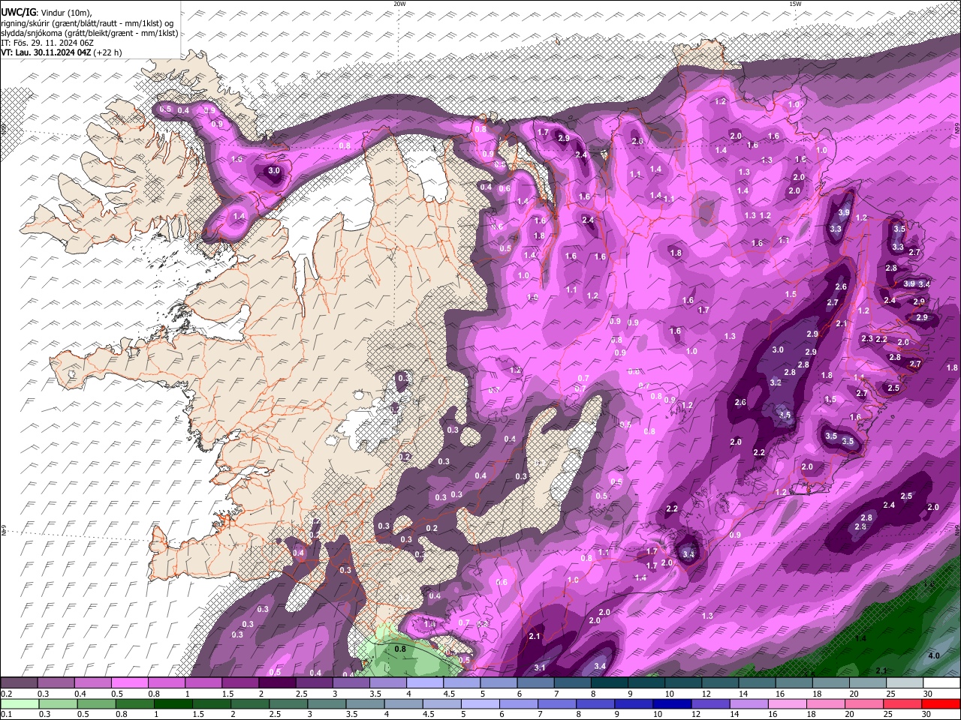The height and width of the screenshot is (720, 961).
Task: Pick the pale green swatch between 0.1 and 0.3
Action: click(x=19, y=704)
